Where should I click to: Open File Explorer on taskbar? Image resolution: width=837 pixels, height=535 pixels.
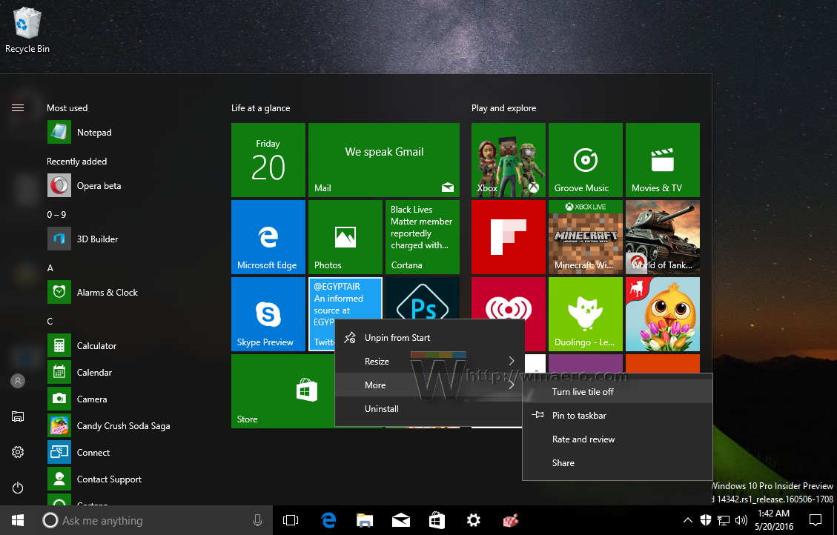[365, 520]
